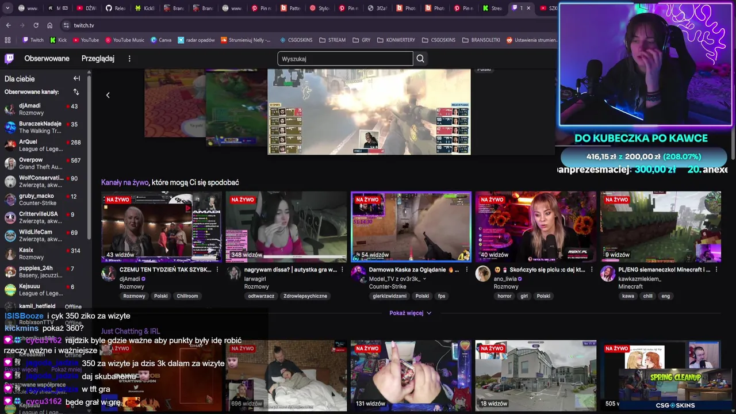736x414 pixels.
Task: Open the featured carousel stream preview
Action: pyautogui.click(x=369, y=112)
